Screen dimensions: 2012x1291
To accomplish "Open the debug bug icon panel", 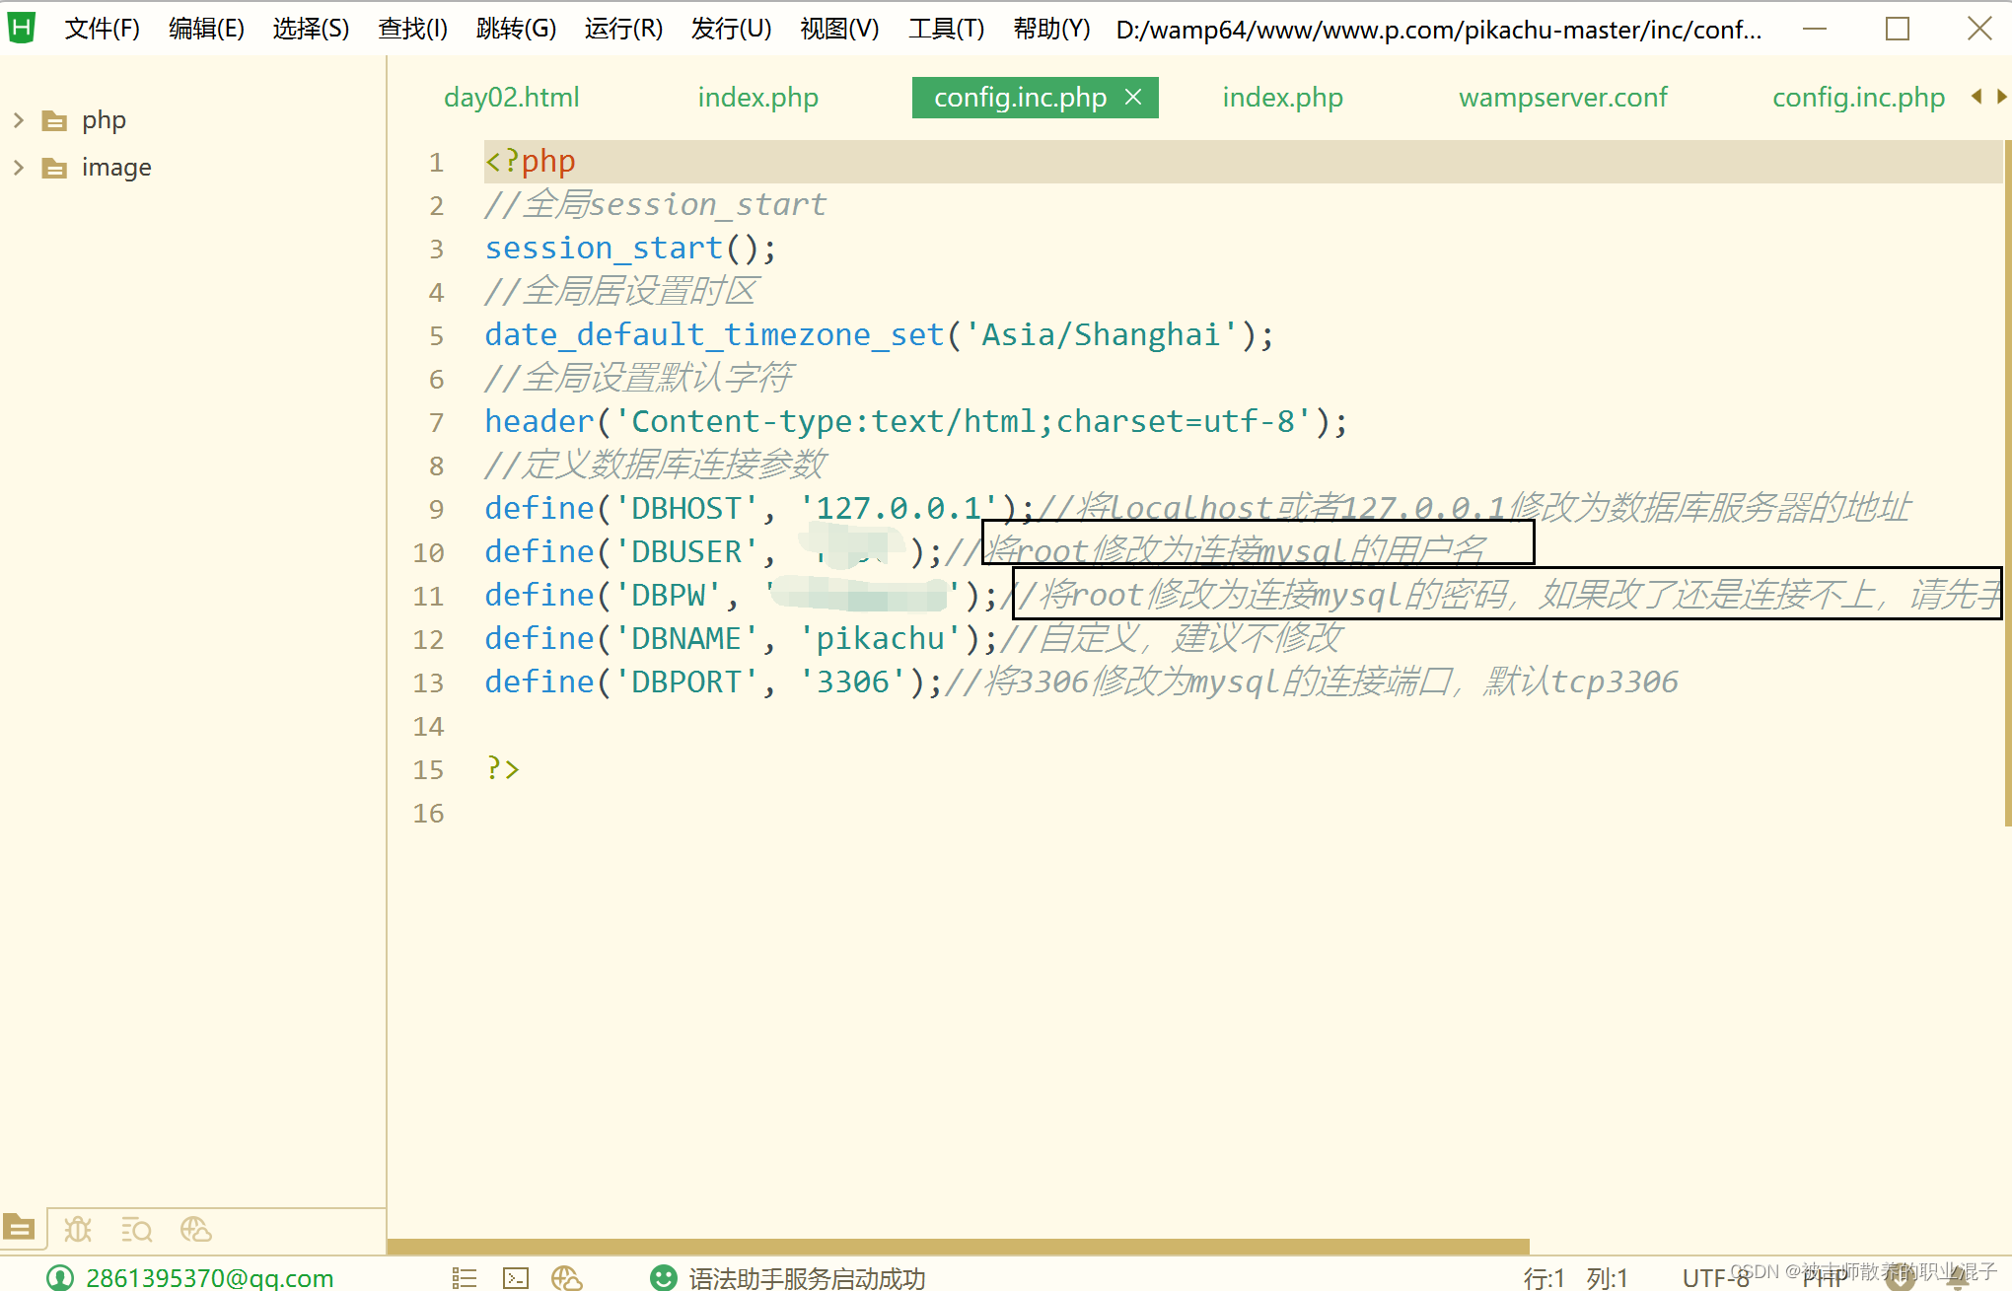I will pos(78,1229).
